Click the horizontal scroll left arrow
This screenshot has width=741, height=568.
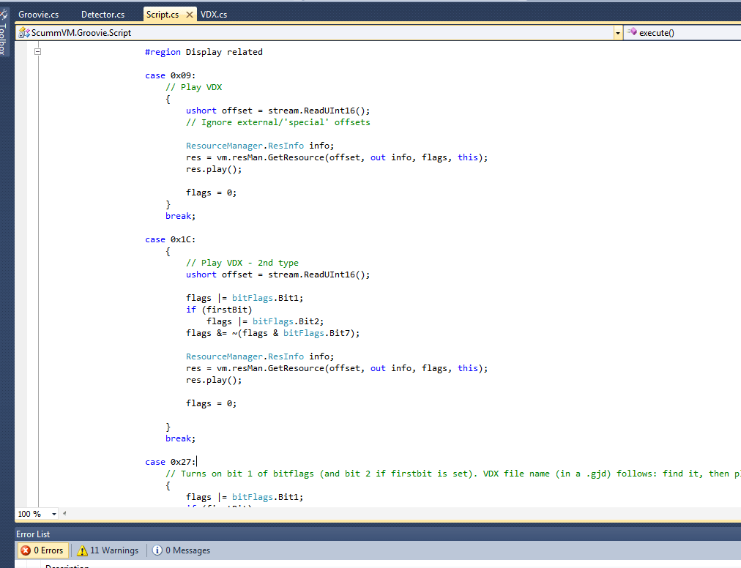[64, 513]
